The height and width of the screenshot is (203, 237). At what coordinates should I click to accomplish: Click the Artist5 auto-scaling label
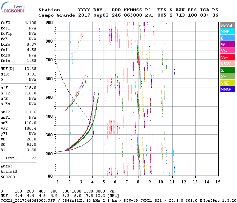pos(9,172)
